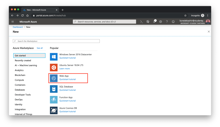Open SQL Database Quickstart tutorial link
The width and height of the screenshot is (220, 127).
(x=67, y=90)
